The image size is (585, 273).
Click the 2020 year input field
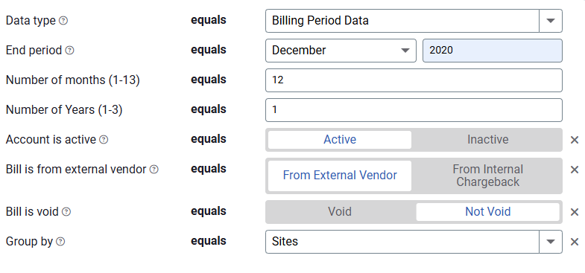click(492, 51)
